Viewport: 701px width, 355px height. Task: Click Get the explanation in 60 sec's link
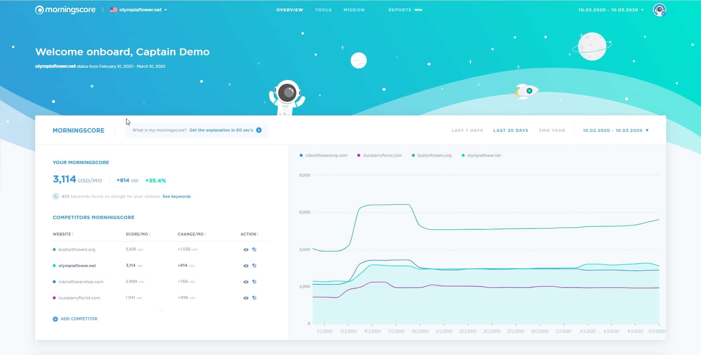[221, 130]
